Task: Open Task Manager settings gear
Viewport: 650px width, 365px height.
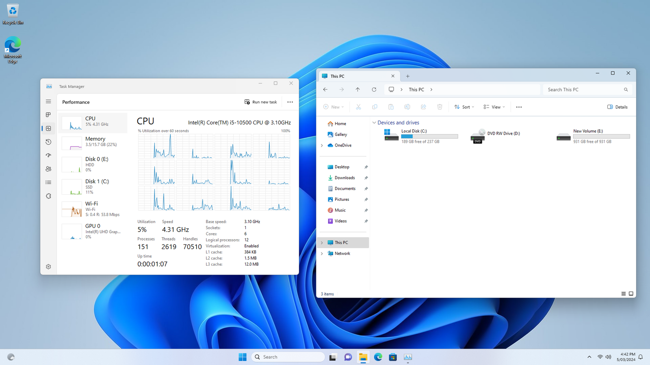Action: [x=48, y=266]
